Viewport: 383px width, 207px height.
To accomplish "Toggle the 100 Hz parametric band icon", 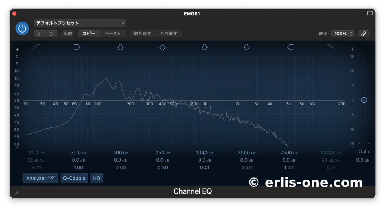I will click(120, 47).
